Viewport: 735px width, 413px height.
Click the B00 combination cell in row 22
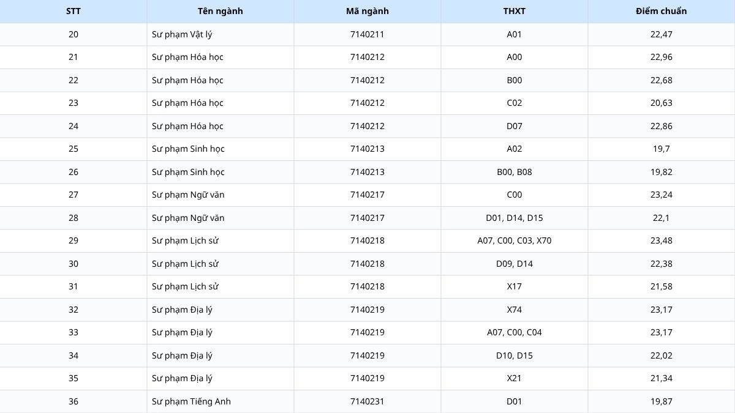(x=514, y=80)
